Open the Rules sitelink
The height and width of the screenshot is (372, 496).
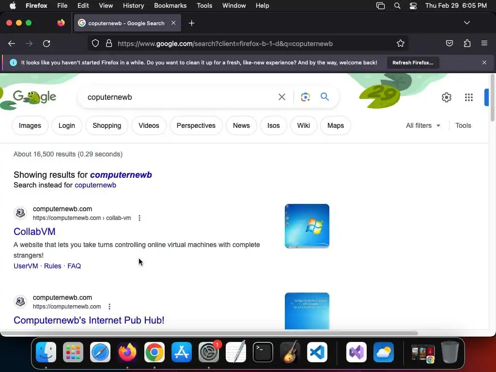pyautogui.click(x=52, y=266)
